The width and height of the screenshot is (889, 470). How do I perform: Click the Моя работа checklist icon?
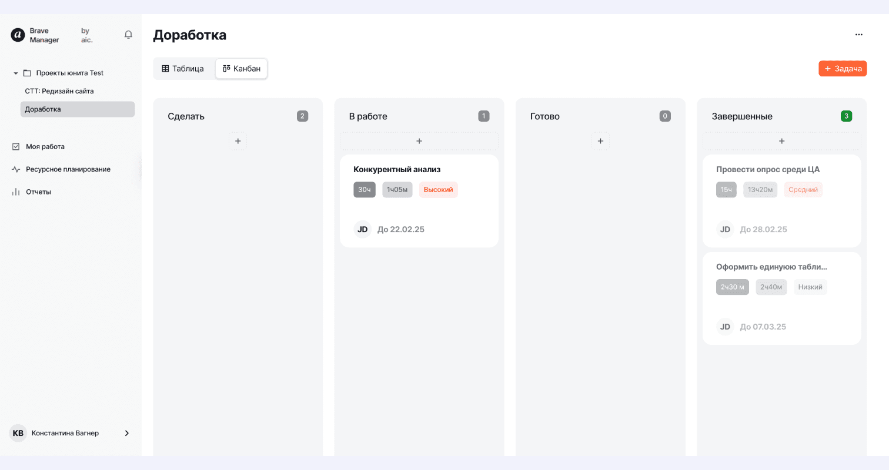point(16,147)
